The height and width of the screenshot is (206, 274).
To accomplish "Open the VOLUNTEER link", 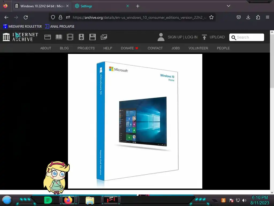I will [198, 48].
